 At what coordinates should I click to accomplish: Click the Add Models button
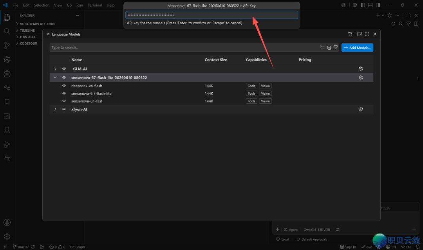click(357, 48)
